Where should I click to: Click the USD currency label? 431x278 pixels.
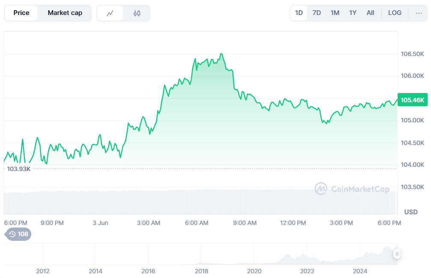point(411,212)
